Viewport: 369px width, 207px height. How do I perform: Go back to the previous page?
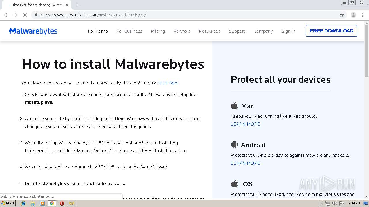(x=6, y=15)
